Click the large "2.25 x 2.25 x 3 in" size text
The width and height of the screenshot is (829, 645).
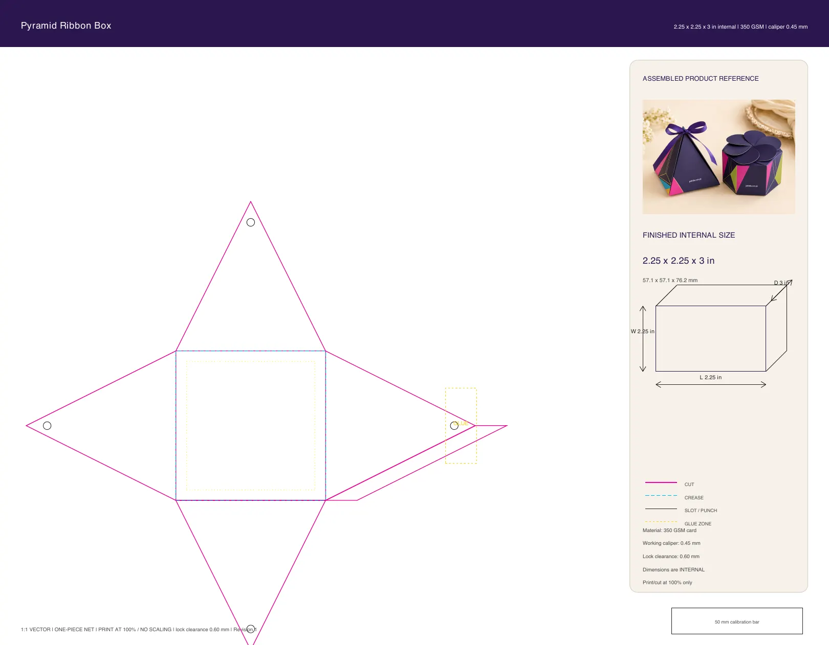pyautogui.click(x=679, y=261)
